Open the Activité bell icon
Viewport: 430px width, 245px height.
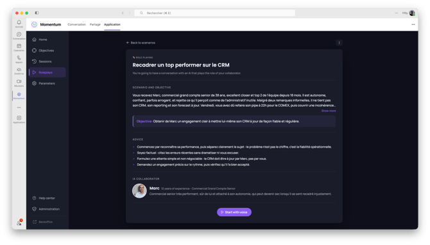point(19,22)
